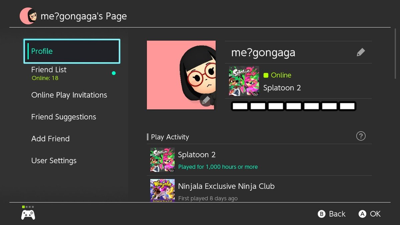The image size is (400, 225).
Task: Click the 'me?gongaga's Page' title
Action: point(84,16)
